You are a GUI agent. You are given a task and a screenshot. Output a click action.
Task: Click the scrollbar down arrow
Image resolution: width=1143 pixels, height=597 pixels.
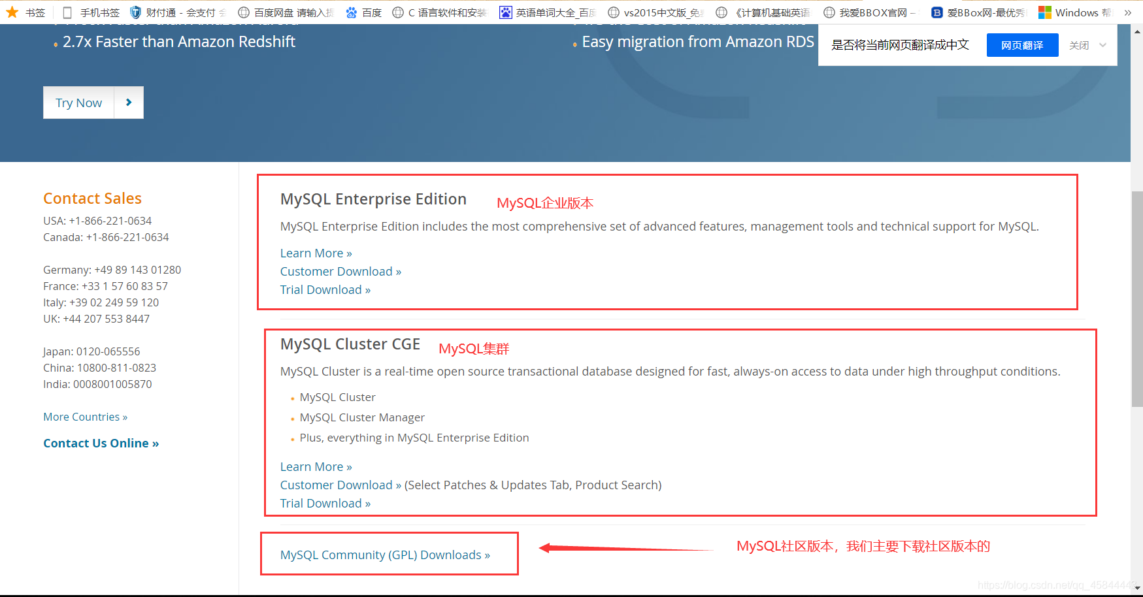[x=1137, y=589]
